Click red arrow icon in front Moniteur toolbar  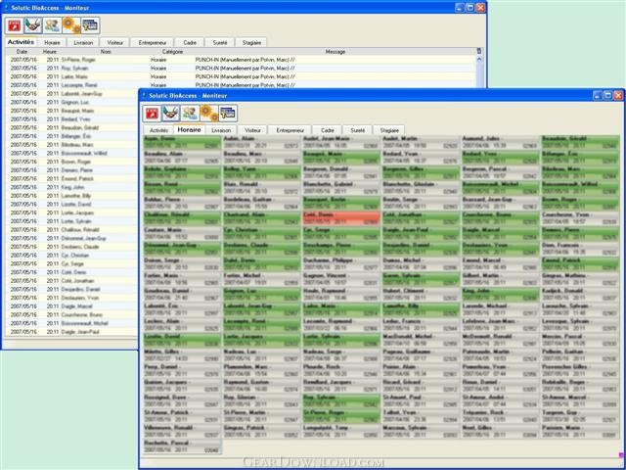click(x=153, y=114)
